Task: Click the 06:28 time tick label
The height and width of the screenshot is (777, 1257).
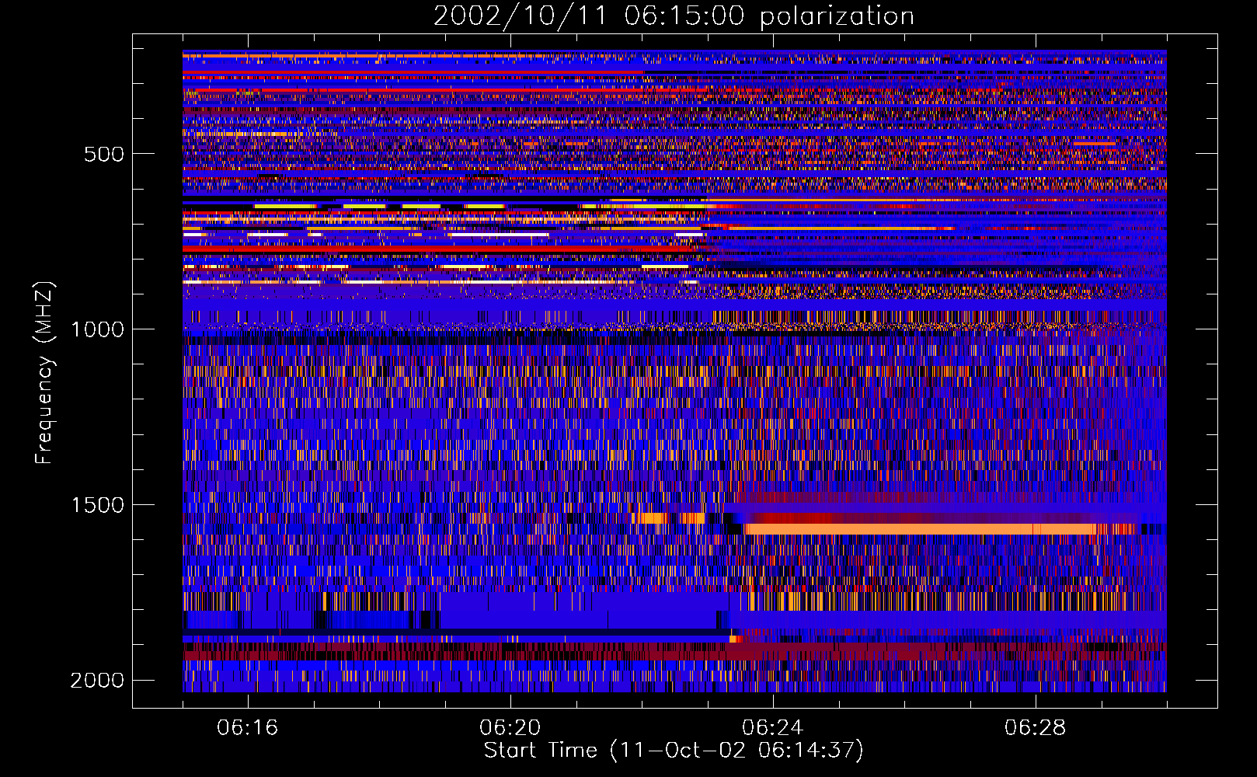Action: 1036,728
